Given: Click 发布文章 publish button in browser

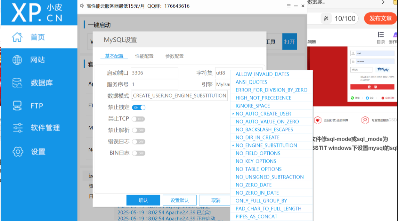Looking at the screenshot, I should [380, 18].
